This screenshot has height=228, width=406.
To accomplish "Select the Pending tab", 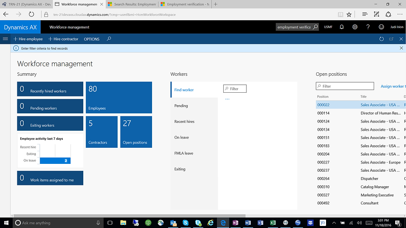I will pos(194,106).
